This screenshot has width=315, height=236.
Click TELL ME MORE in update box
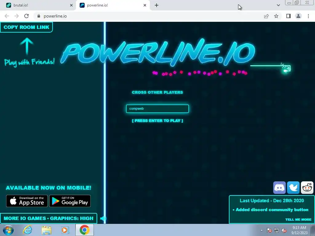(298, 219)
